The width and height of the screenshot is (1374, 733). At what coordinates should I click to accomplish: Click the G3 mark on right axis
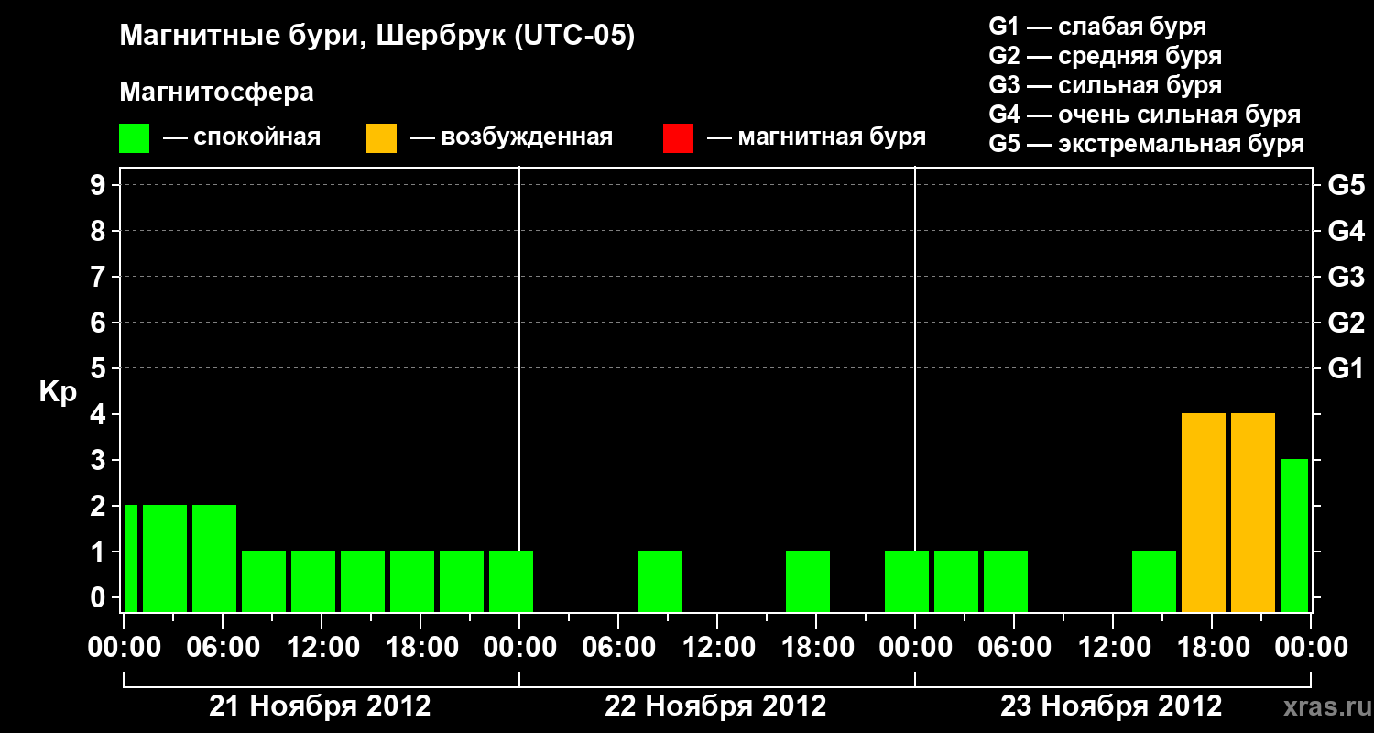pos(1346,277)
